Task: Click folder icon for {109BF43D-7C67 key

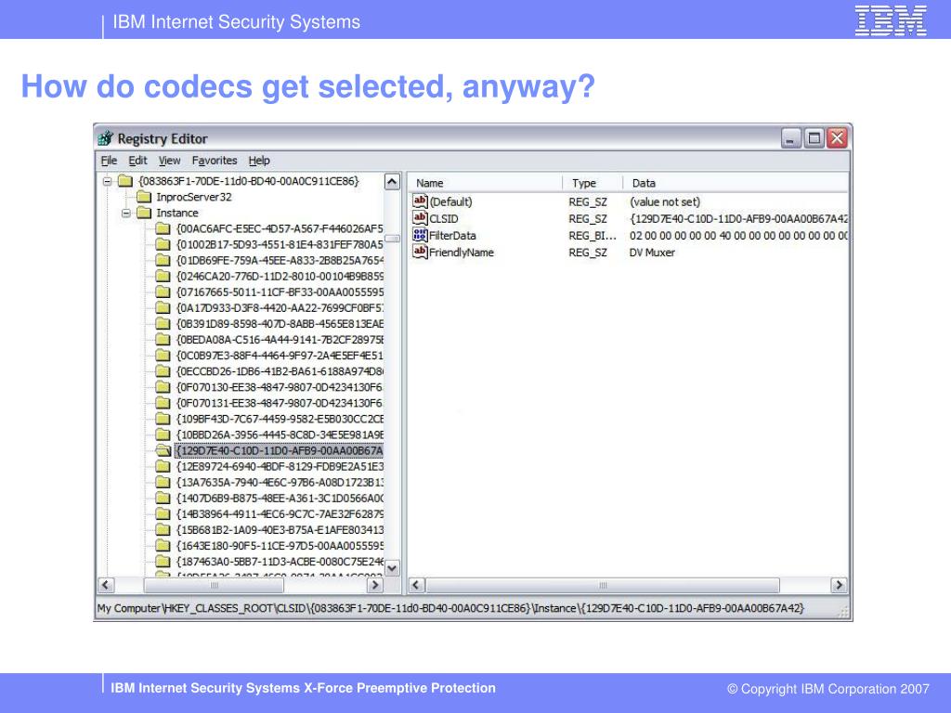Action: coord(163,419)
